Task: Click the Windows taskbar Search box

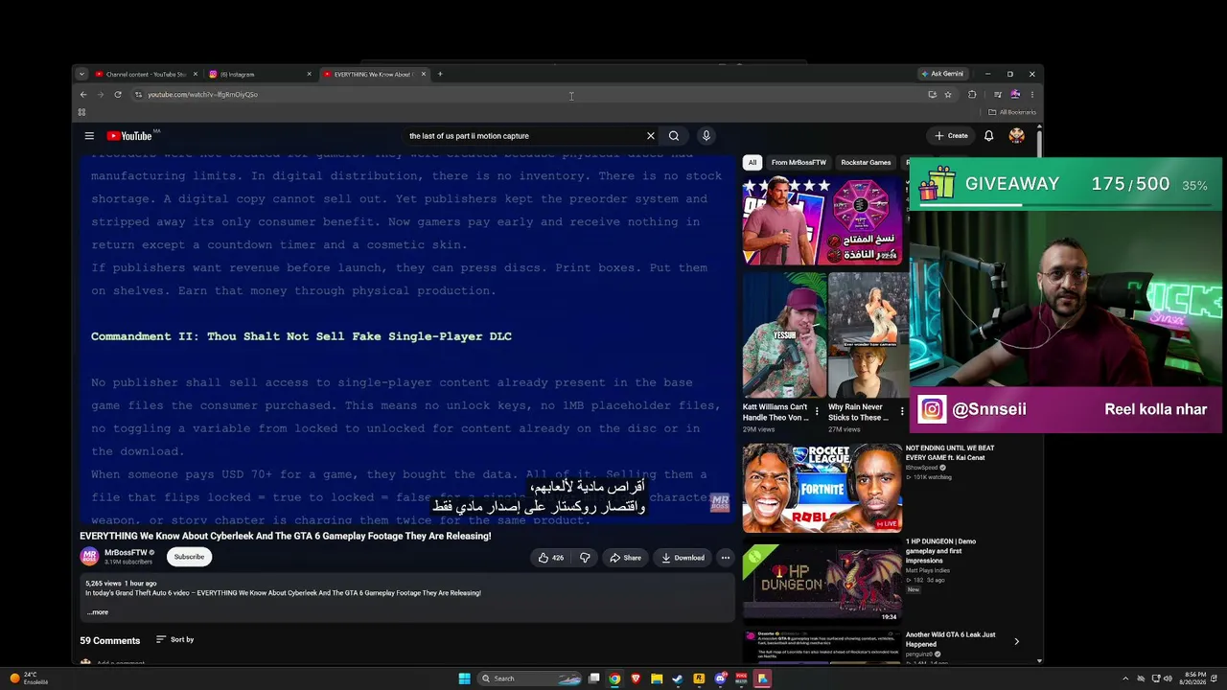Action: pyautogui.click(x=530, y=678)
